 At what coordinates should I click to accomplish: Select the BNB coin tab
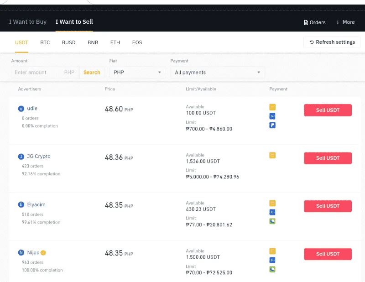(93, 42)
